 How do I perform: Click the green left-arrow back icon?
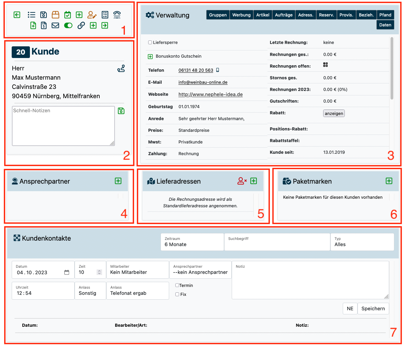(x=17, y=15)
